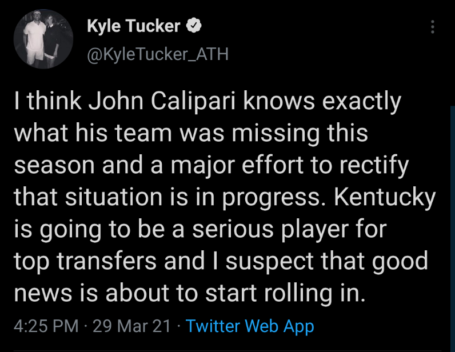This screenshot has width=455, height=352.
Task: Click the display name Kyle Tucker
Action: click(134, 26)
